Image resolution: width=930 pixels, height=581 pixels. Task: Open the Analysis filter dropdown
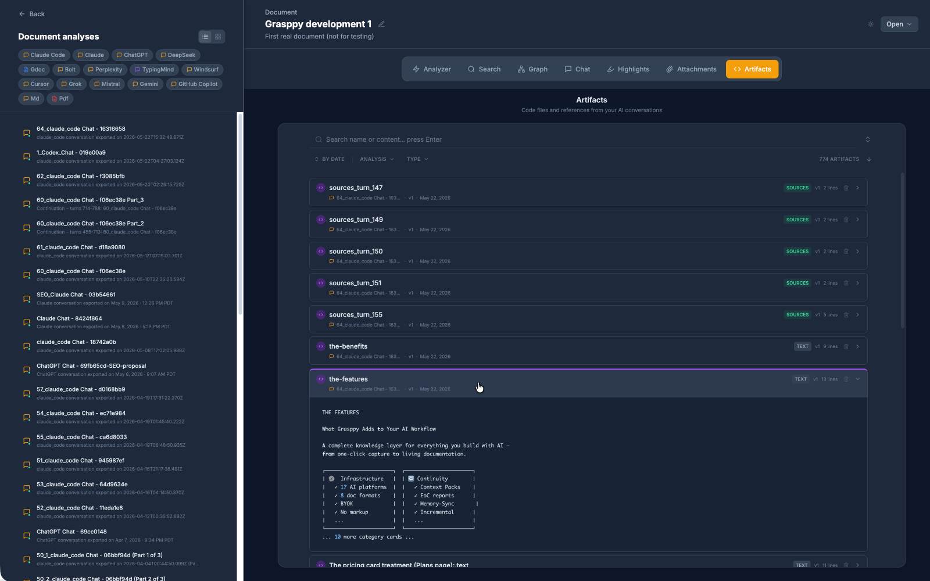(x=377, y=159)
